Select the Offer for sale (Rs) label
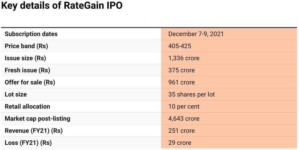The height and width of the screenshot is (150, 299). point(30,82)
